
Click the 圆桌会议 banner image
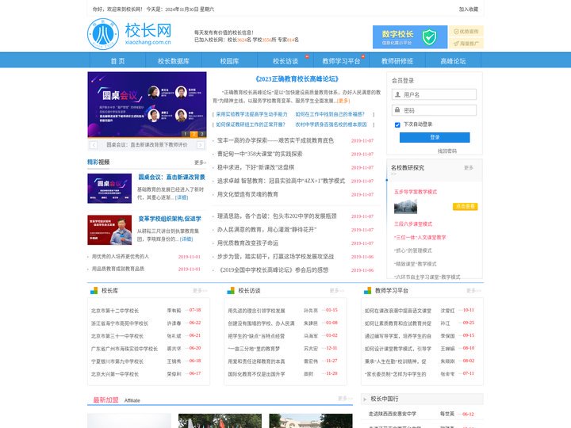click(x=148, y=105)
